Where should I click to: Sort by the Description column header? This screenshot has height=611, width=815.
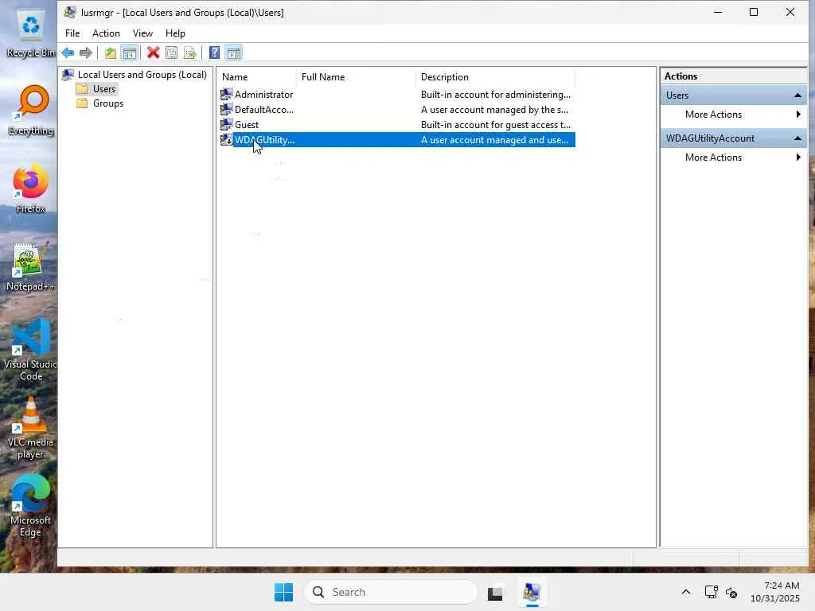coord(495,77)
